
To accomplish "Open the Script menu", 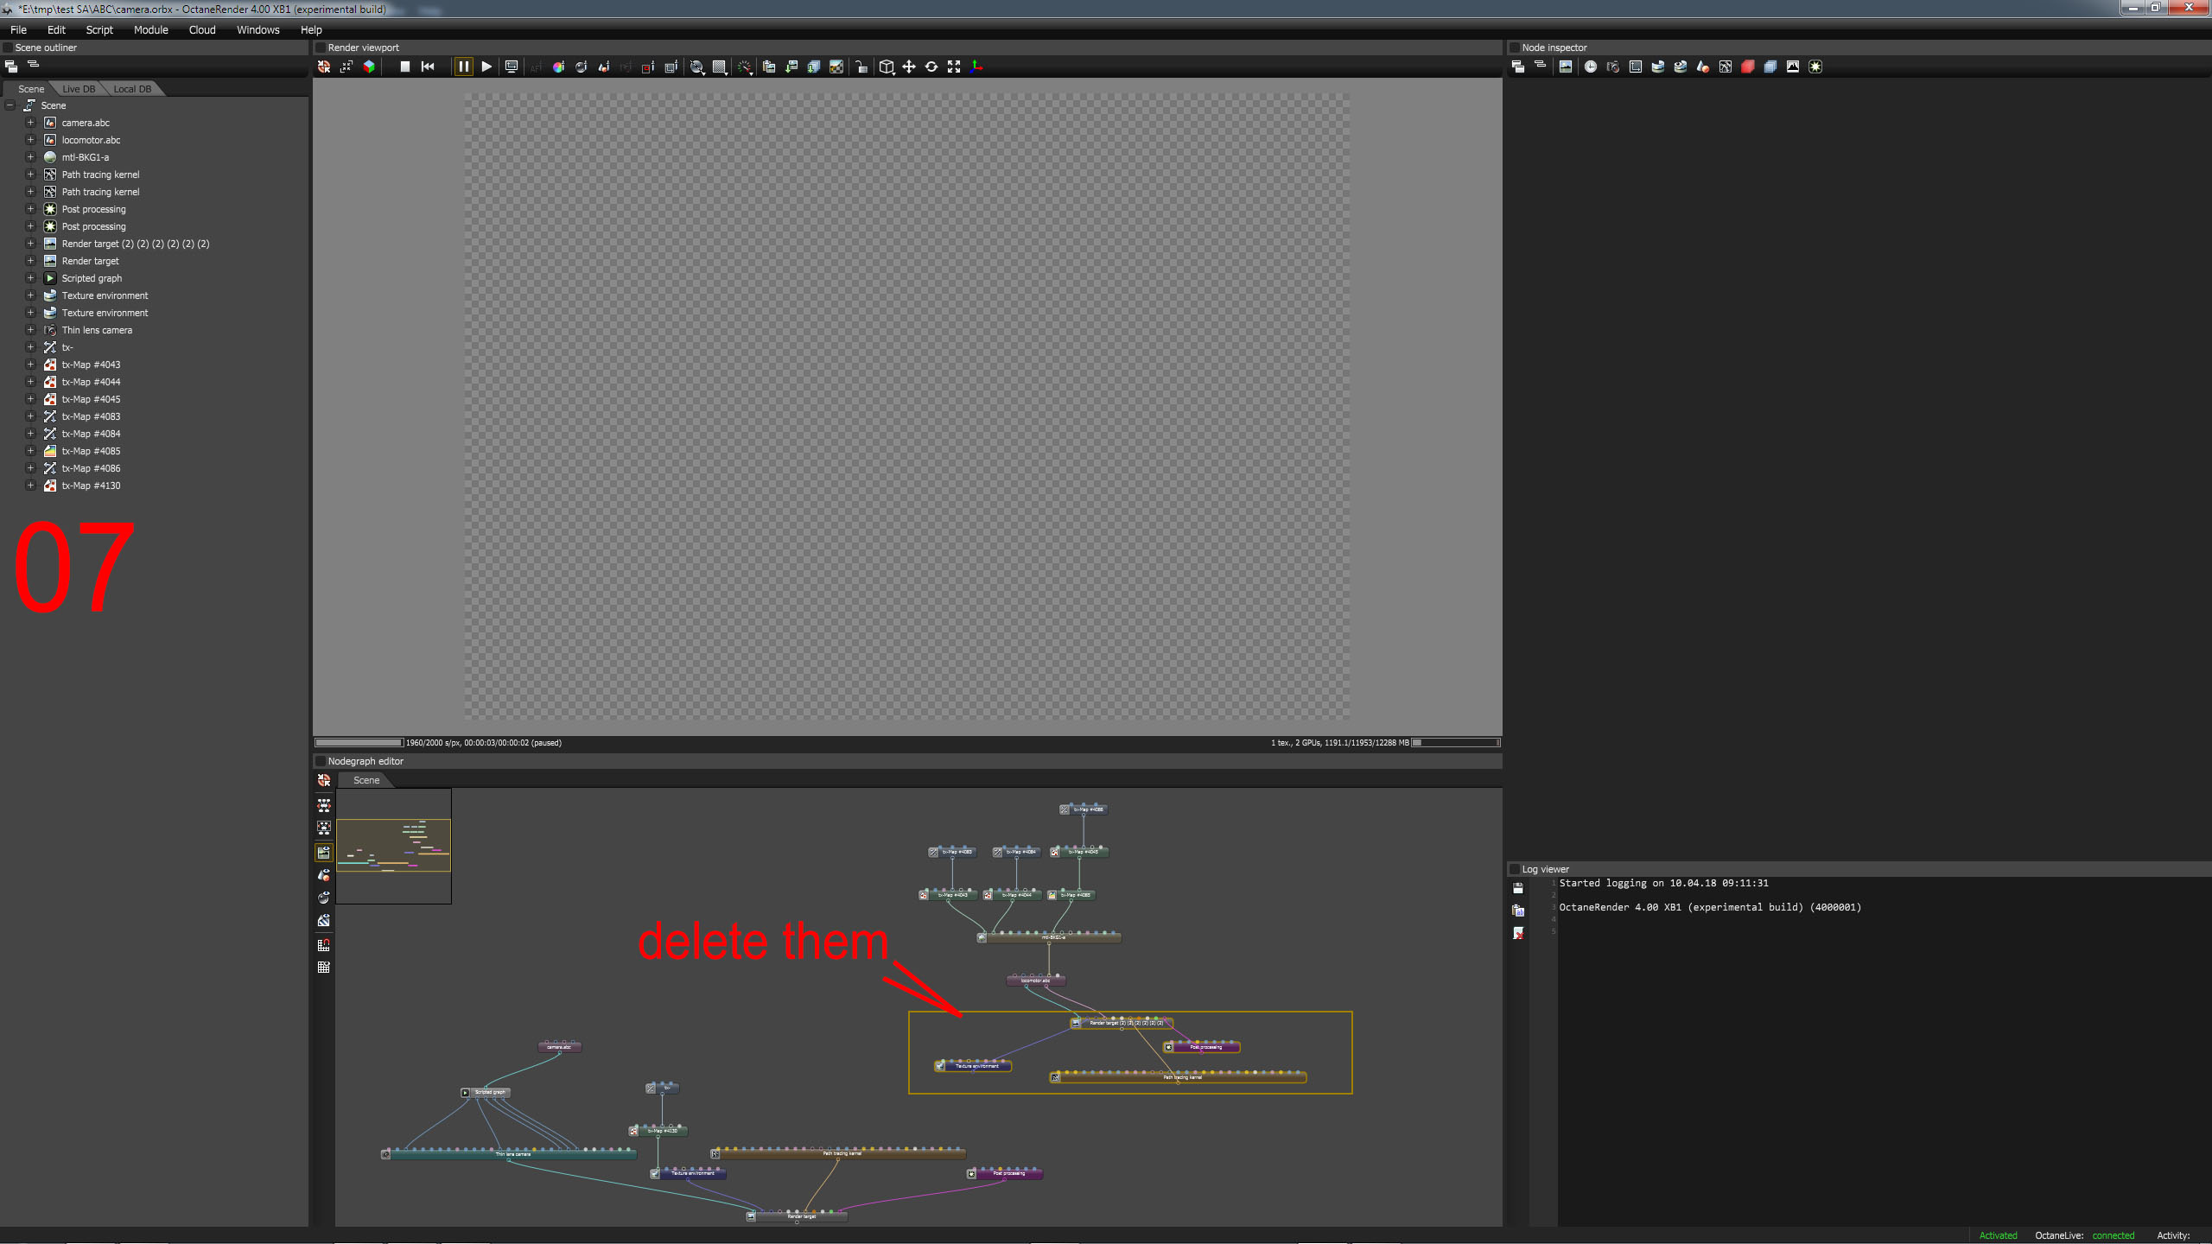I will [99, 29].
